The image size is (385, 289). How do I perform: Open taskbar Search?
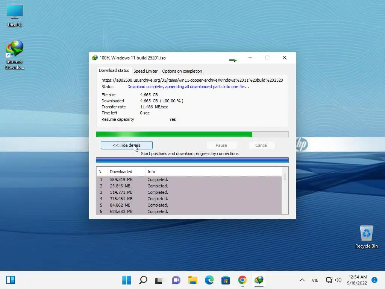coord(143,280)
